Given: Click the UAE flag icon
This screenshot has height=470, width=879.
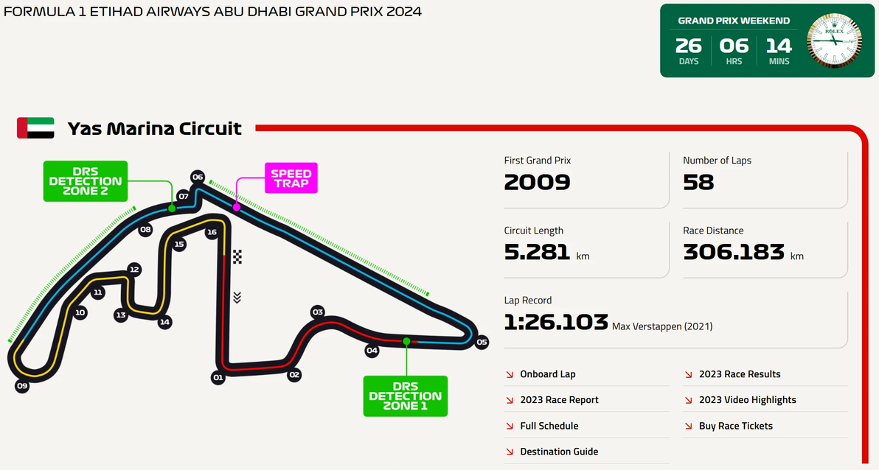Looking at the screenshot, I should click(x=35, y=128).
